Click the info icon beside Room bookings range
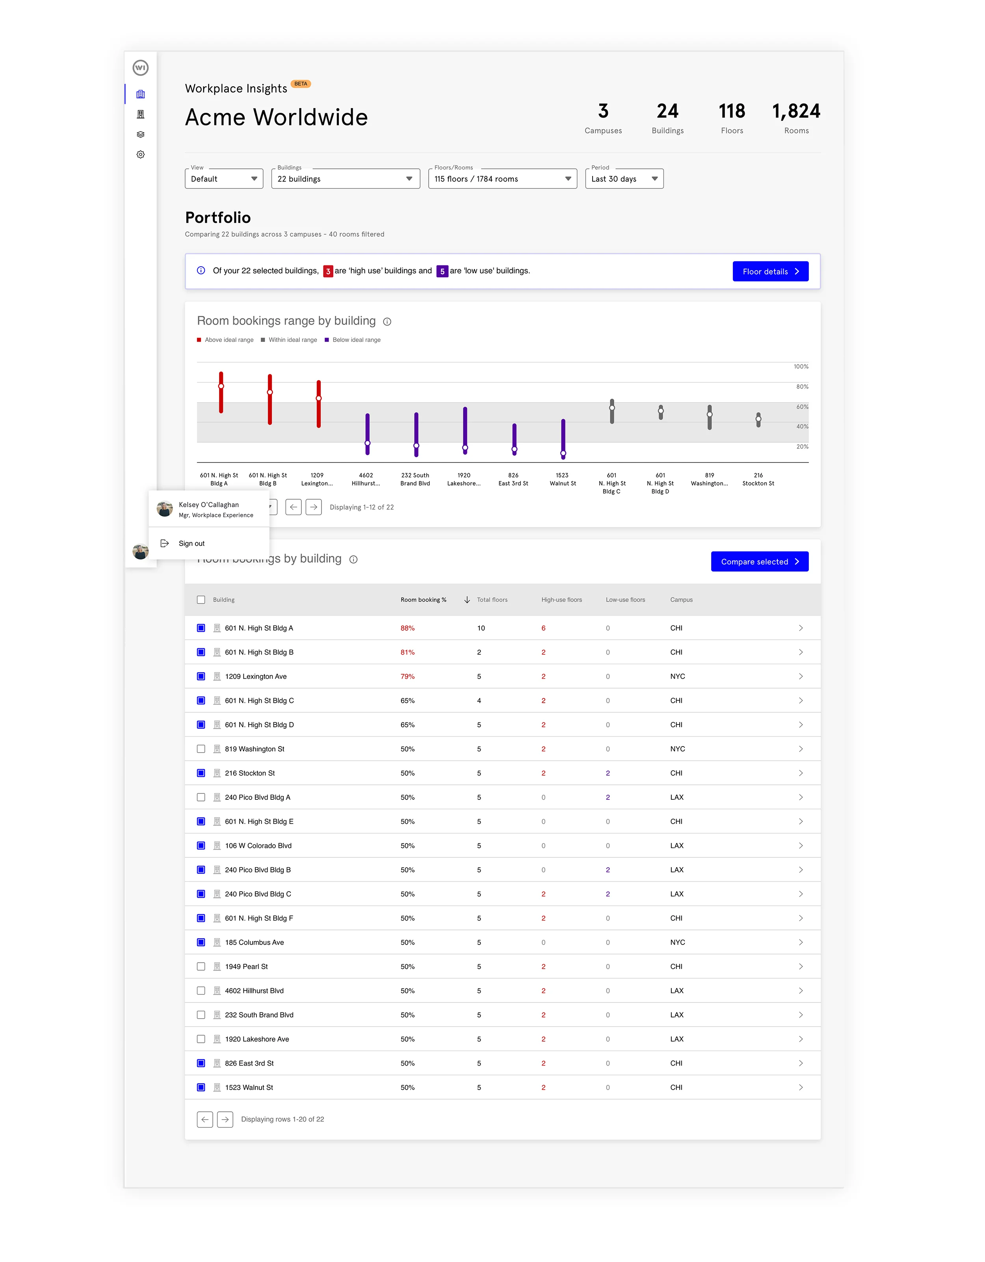985x1262 pixels. [x=387, y=322]
